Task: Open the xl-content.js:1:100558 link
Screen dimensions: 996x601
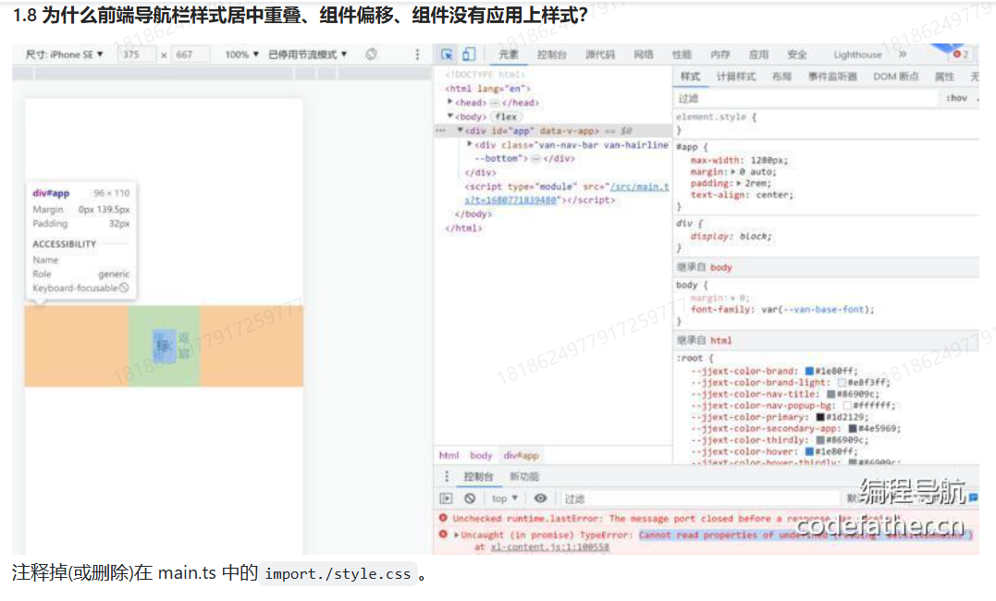Action: [549, 547]
